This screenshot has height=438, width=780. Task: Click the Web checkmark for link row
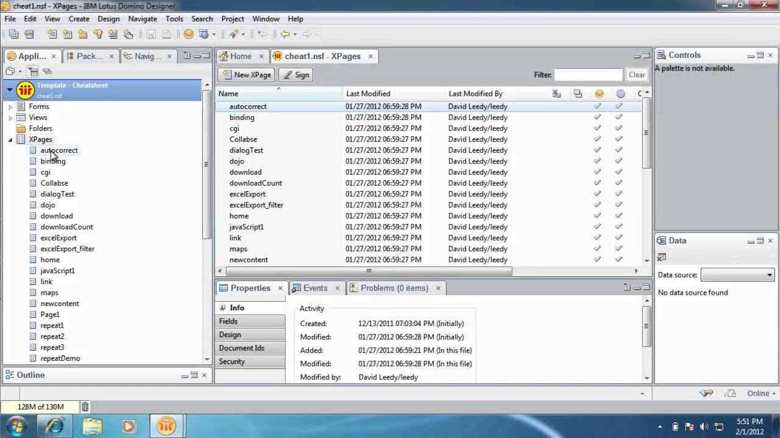[x=619, y=238]
